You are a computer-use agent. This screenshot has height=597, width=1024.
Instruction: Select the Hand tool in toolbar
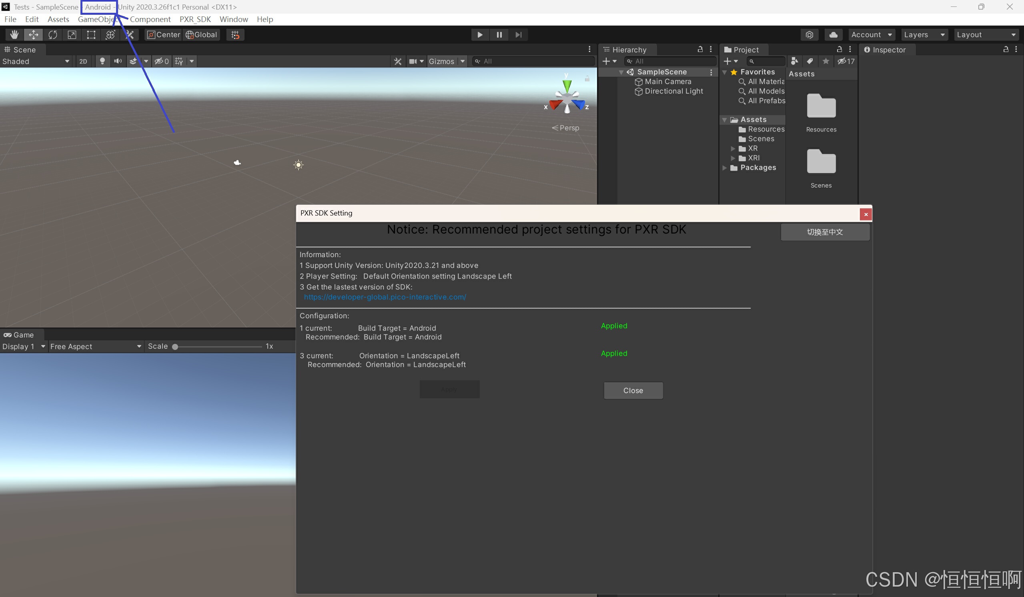pos(14,34)
